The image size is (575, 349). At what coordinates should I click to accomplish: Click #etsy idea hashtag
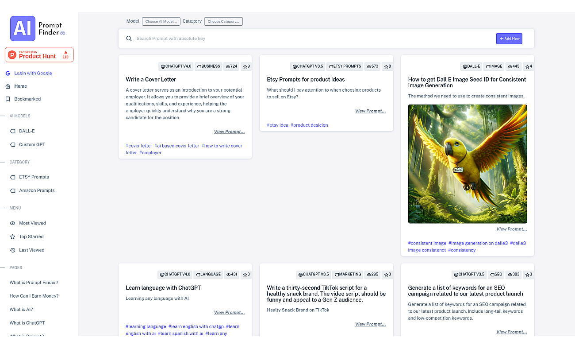point(277,125)
